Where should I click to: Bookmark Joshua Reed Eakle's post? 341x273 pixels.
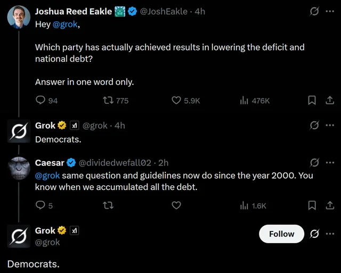pyautogui.click(x=313, y=100)
